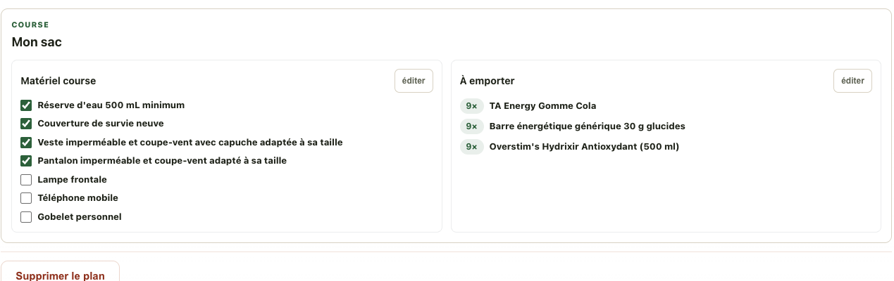Check the Lampe frontale box
This screenshot has height=281, width=894.
26,180
